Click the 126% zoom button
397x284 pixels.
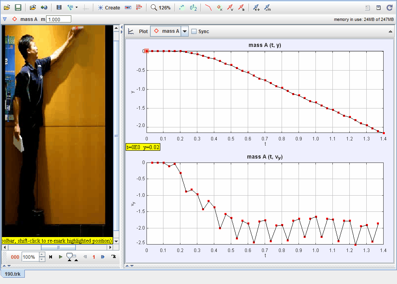161,7
